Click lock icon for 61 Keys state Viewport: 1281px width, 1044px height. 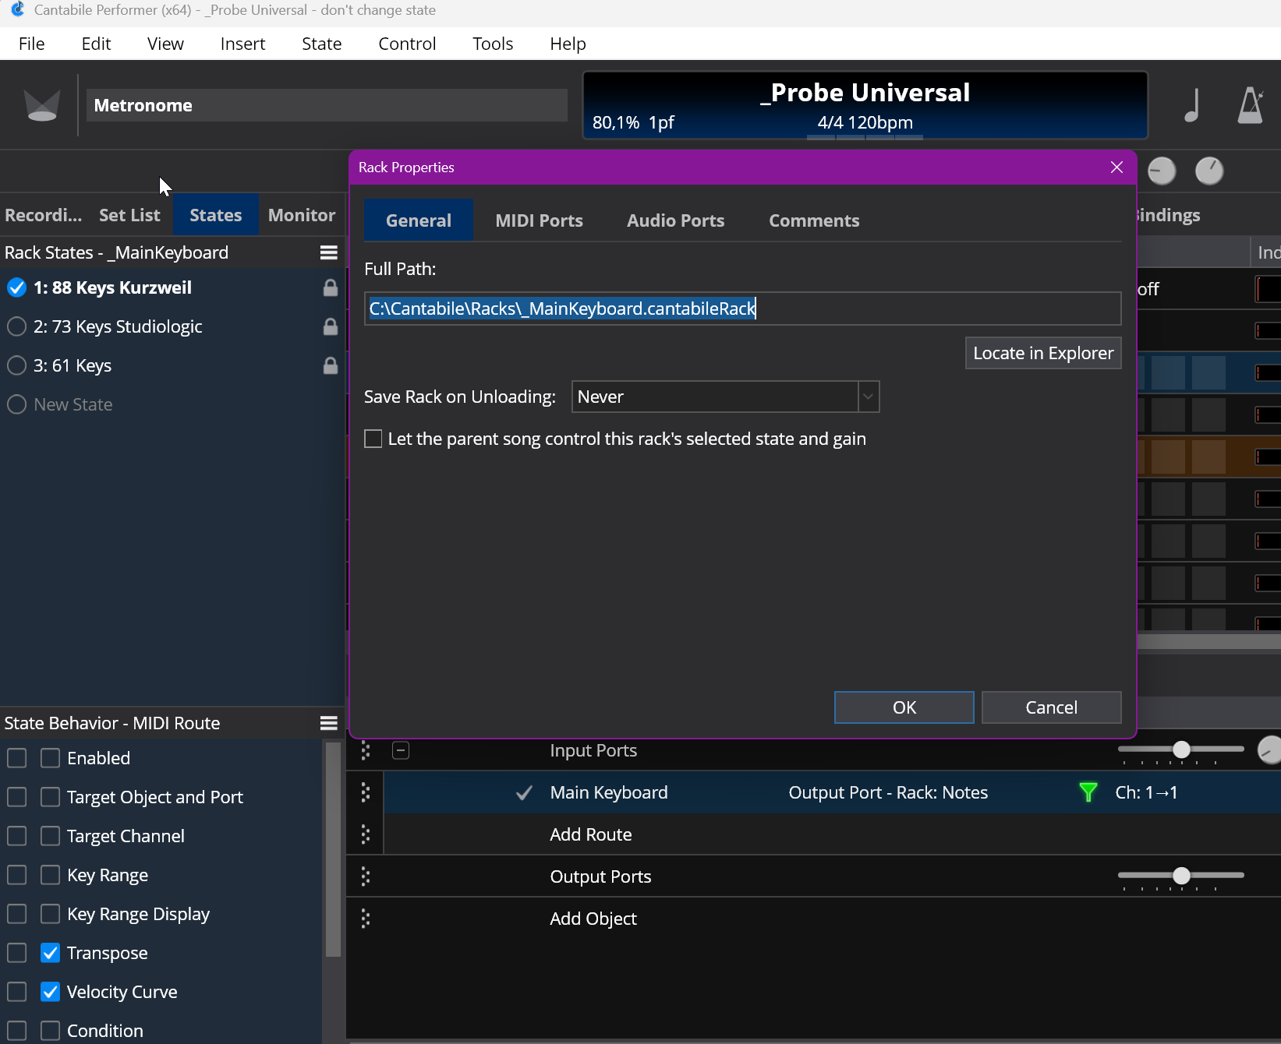coord(331,365)
